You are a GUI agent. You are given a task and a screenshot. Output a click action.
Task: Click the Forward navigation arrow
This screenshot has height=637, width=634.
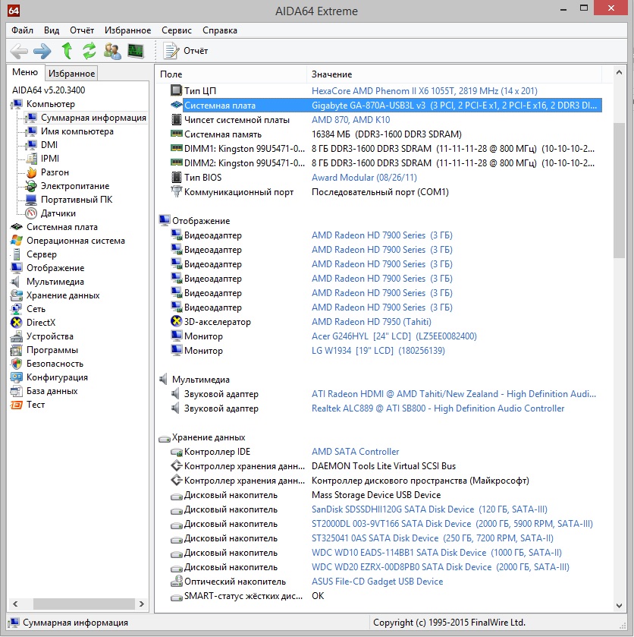coord(42,51)
